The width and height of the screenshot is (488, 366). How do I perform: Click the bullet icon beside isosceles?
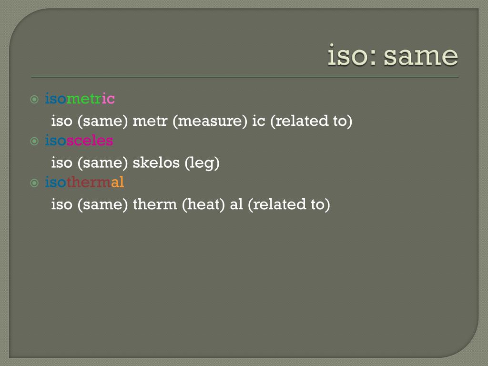(x=34, y=141)
